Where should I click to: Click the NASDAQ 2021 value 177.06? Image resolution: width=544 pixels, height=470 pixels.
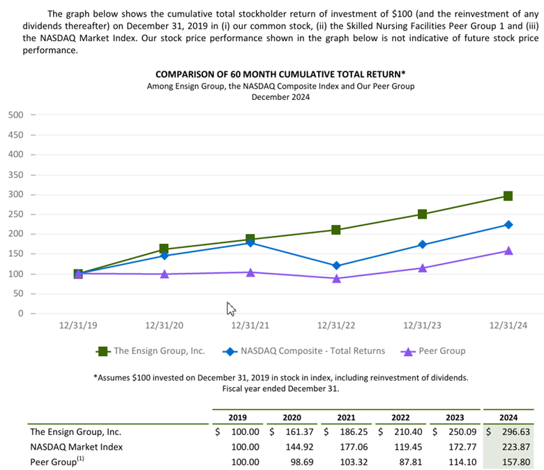(354, 447)
